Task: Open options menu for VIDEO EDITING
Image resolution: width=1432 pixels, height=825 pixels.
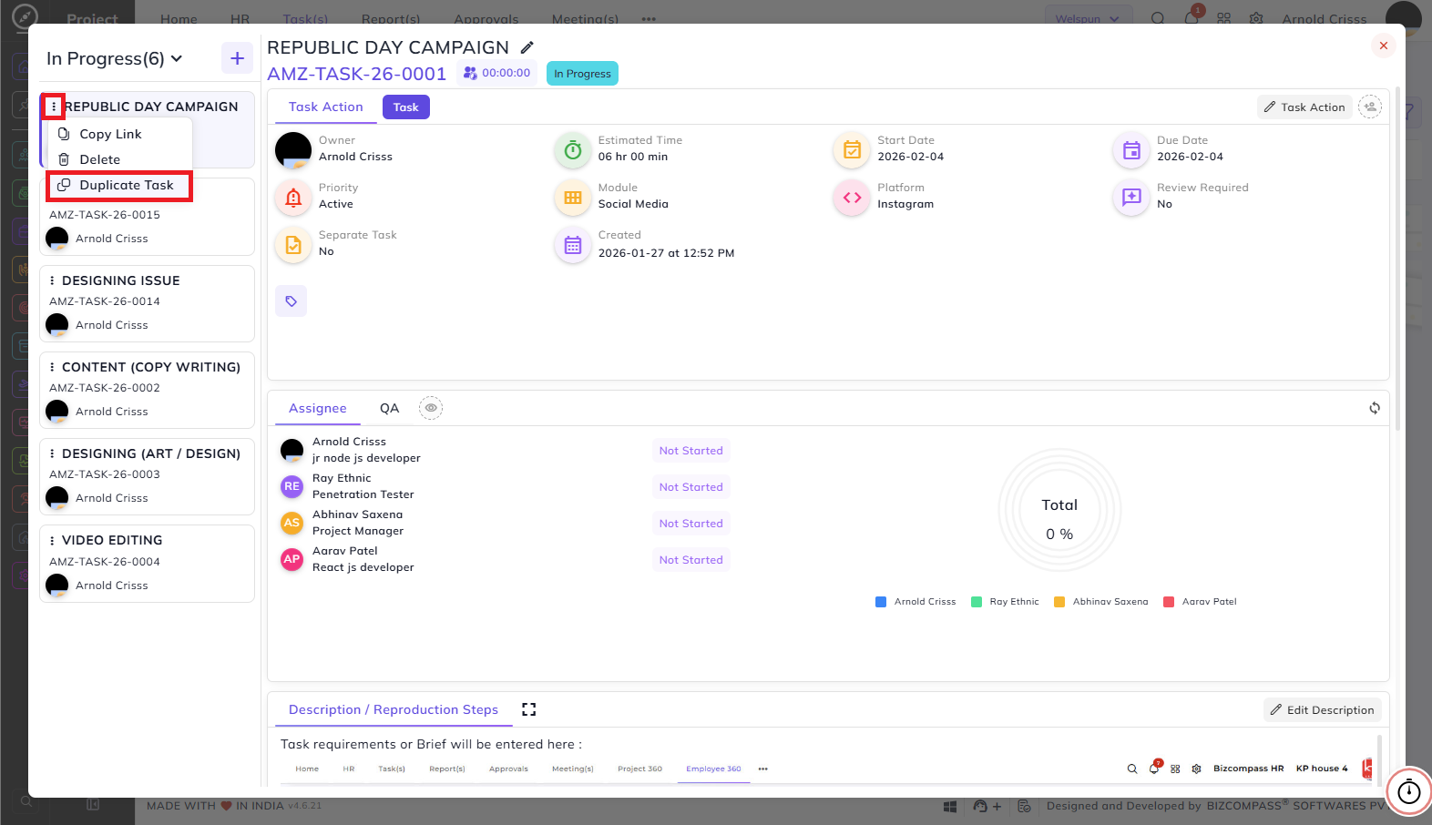Action: [52, 540]
